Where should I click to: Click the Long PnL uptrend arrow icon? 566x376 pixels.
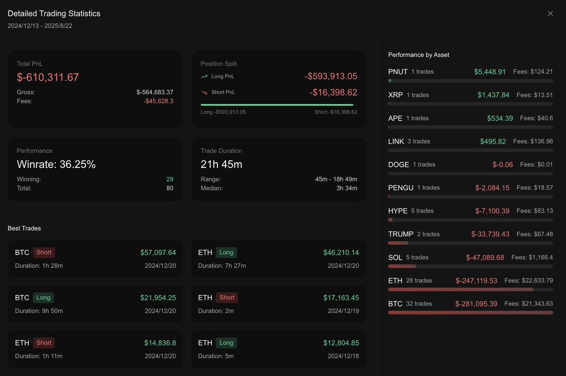click(204, 76)
